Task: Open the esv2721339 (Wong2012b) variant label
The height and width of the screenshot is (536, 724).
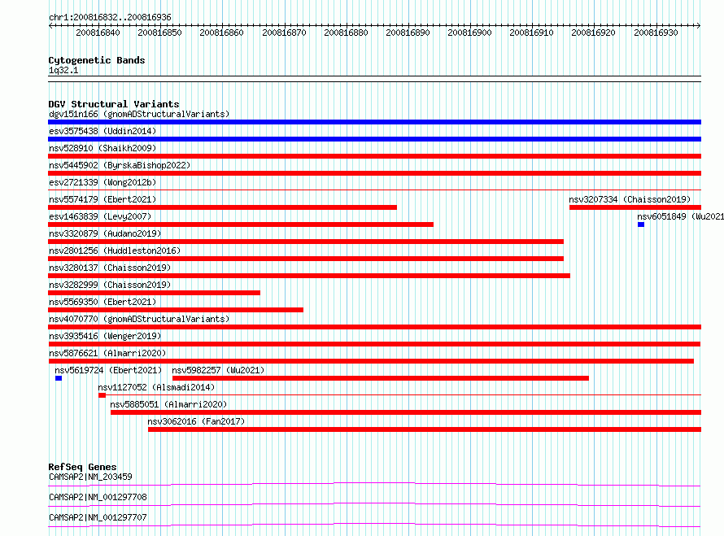Action: click(102, 182)
